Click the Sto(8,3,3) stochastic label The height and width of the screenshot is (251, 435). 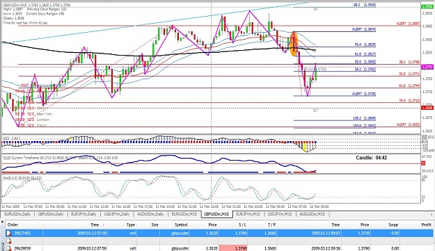22,178
